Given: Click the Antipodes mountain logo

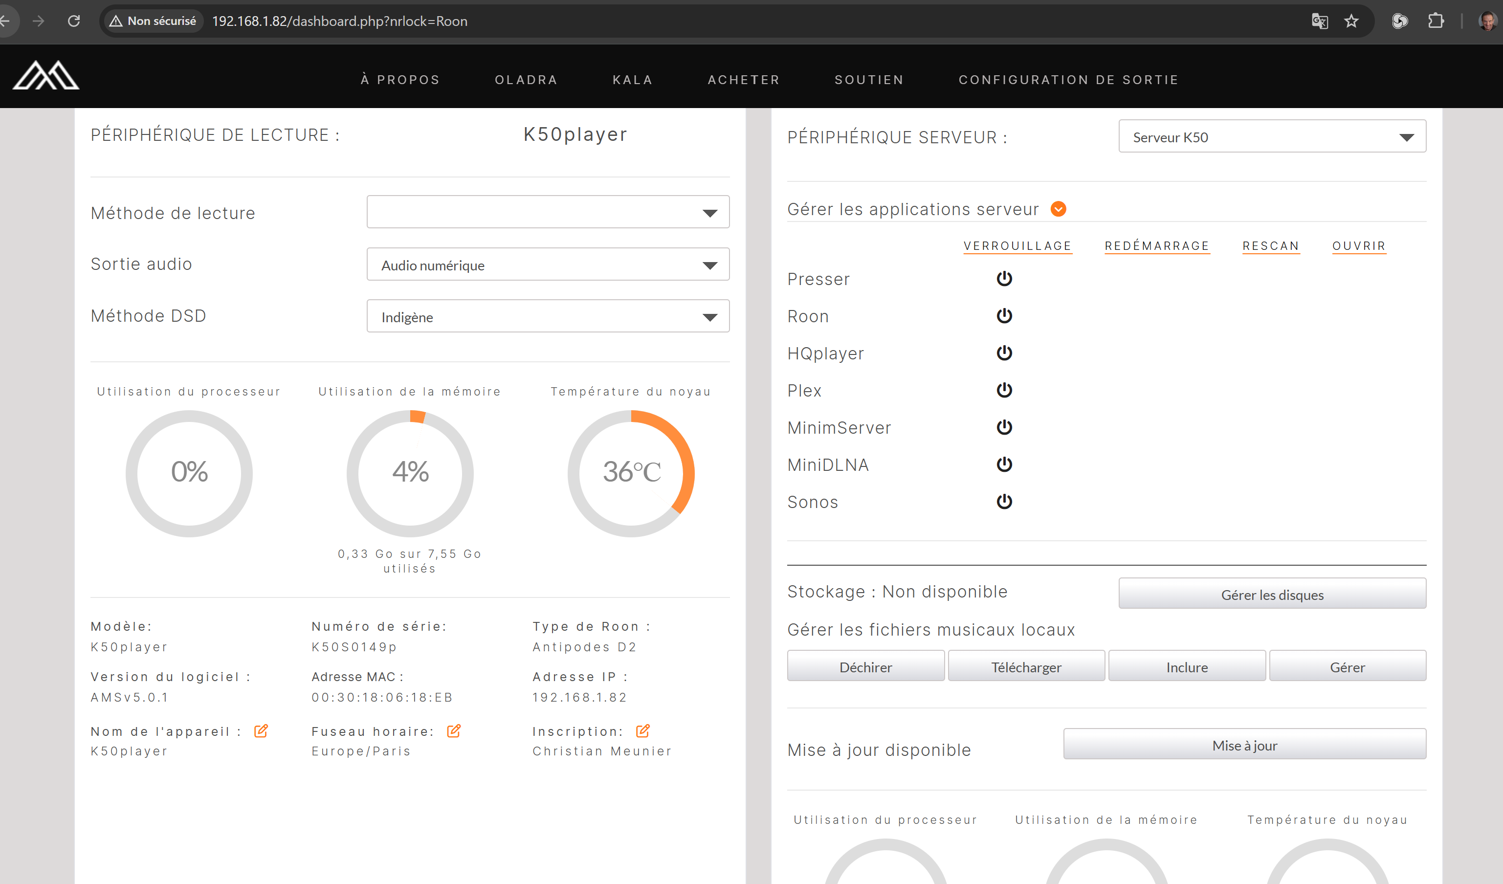Looking at the screenshot, I should pyautogui.click(x=46, y=75).
